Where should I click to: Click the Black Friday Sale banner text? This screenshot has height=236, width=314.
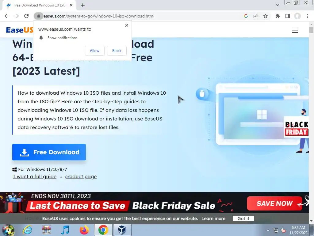(x=174, y=206)
